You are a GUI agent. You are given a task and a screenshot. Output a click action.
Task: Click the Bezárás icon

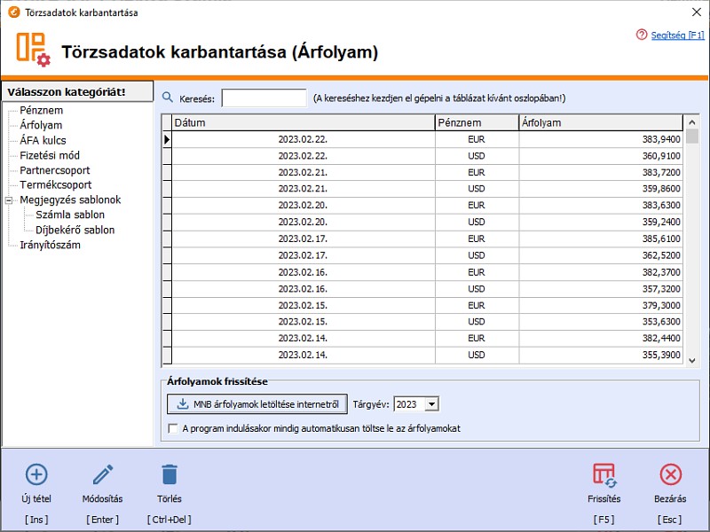pos(669,474)
